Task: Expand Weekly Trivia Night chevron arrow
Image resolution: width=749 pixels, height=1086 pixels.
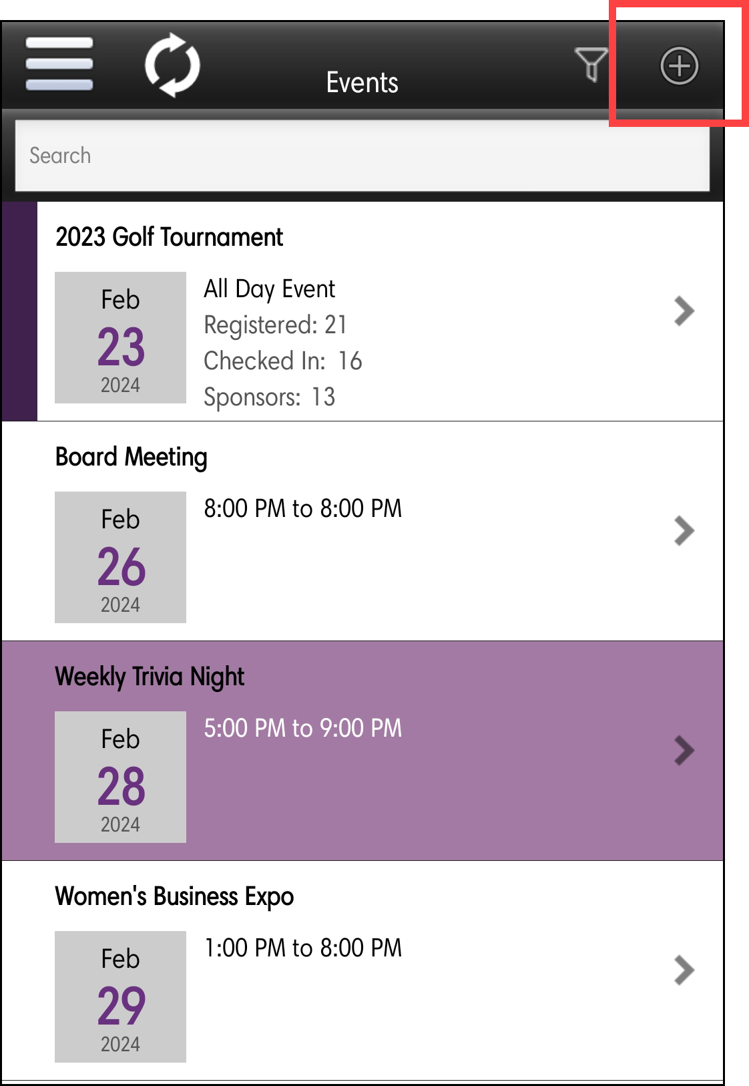Action: (x=684, y=750)
